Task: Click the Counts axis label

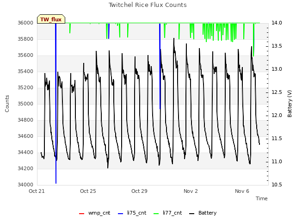Action: [x=7, y=104]
